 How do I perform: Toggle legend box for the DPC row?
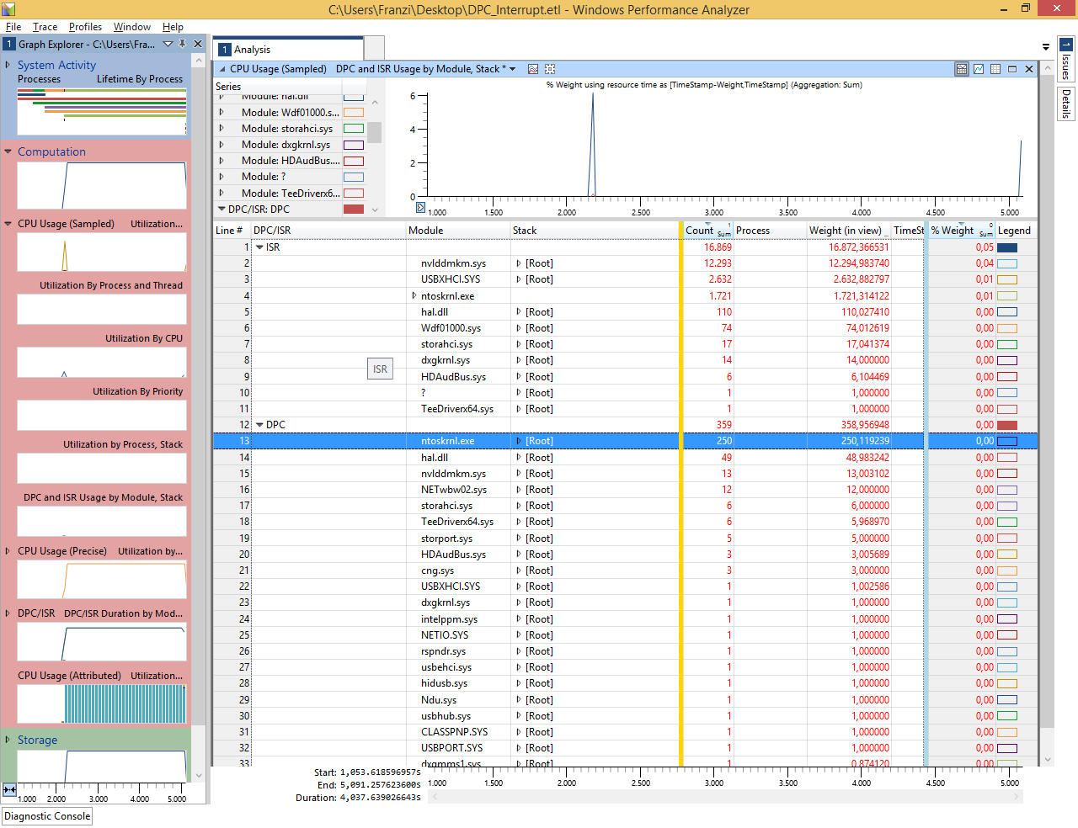coord(1007,425)
